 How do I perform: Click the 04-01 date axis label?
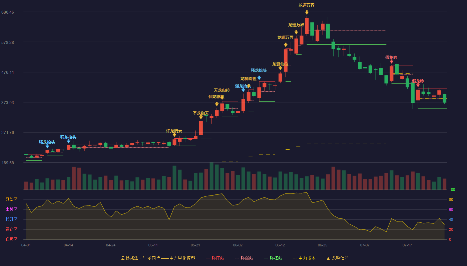(x=26, y=245)
